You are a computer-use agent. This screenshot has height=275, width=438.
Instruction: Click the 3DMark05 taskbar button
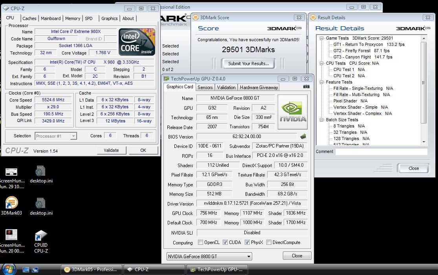click(x=92, y=270)
